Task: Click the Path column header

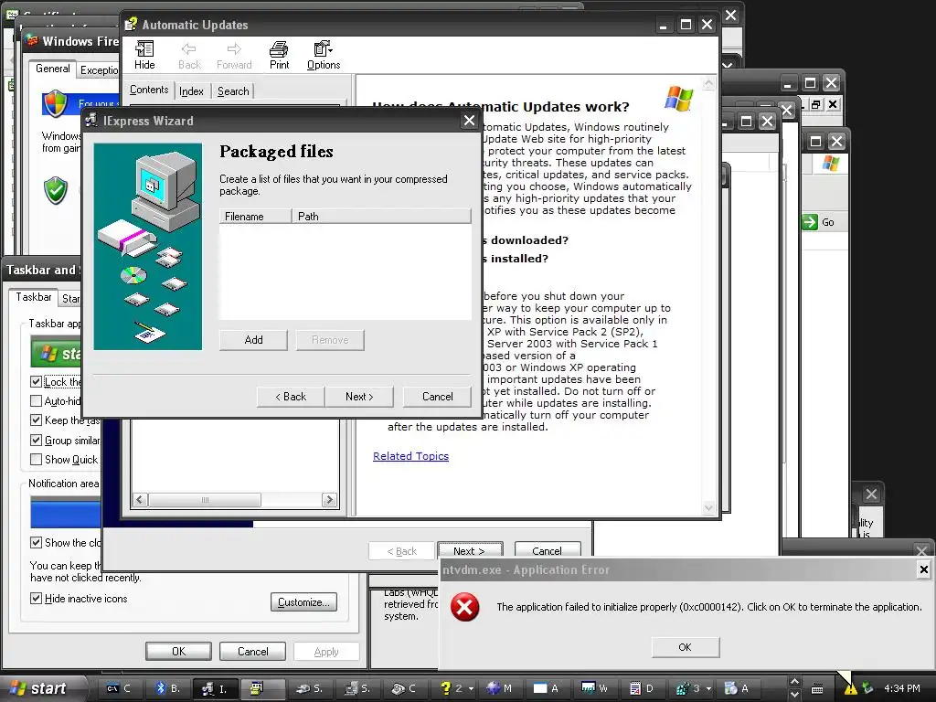Action: [381, 216]
